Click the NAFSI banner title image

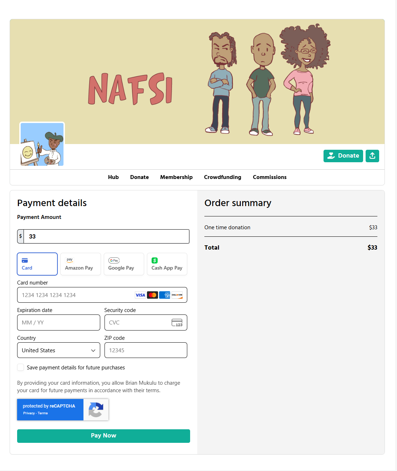[x=130, y=88]
